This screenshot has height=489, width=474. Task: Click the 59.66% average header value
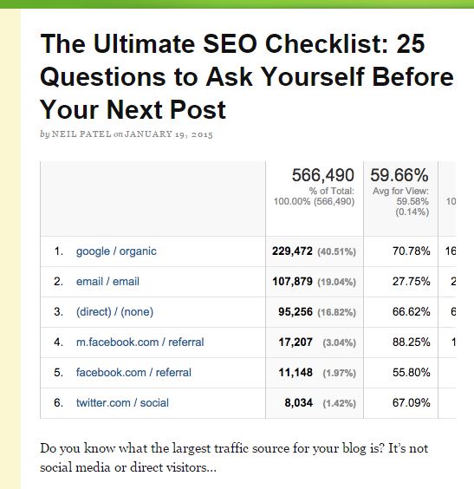point(399,175)
